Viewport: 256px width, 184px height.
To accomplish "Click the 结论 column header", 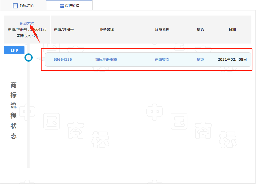I will pos(200,30).
